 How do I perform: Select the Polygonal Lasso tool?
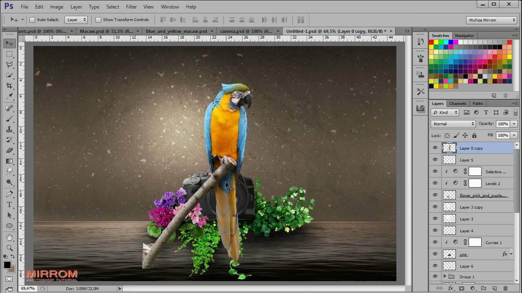(x=9, y=64)
